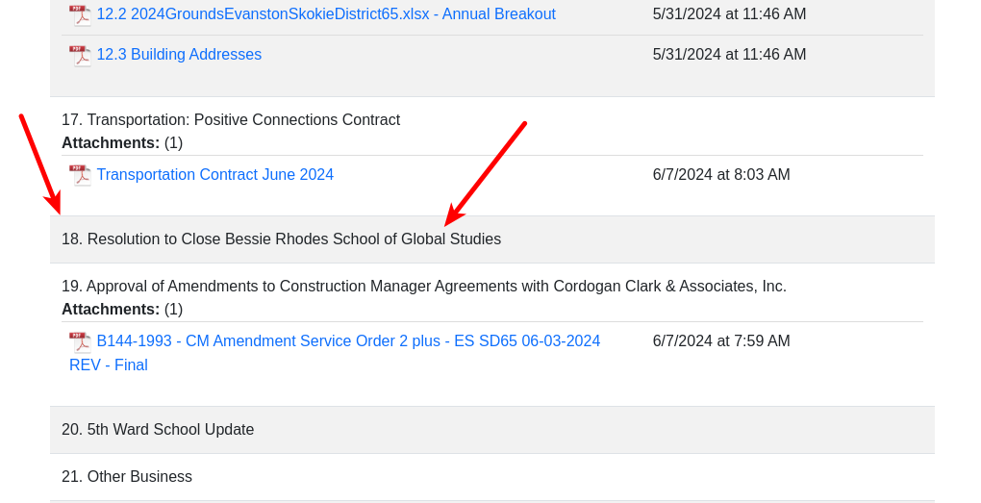This screenshot has height=503, width=981.
Task: Select item 20 5th Ward School Update
Action: pyautogui.click(x=158, y=429)
